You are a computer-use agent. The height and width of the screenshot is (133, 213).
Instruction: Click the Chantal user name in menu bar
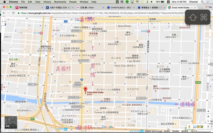[x=193, y=2]
